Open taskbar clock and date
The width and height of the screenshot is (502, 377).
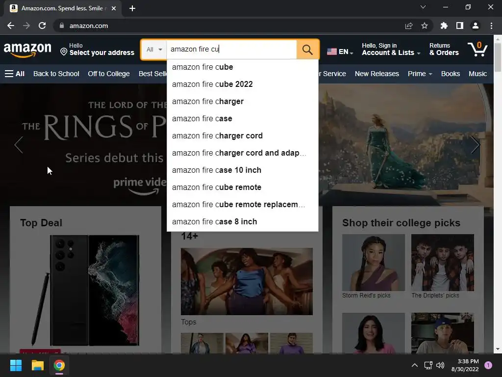(465, 365)
